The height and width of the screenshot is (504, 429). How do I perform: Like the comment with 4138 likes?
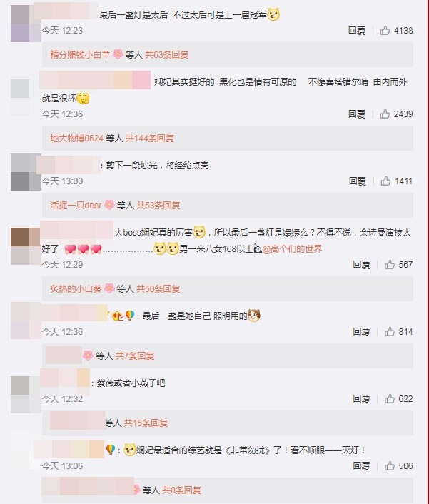385,31
